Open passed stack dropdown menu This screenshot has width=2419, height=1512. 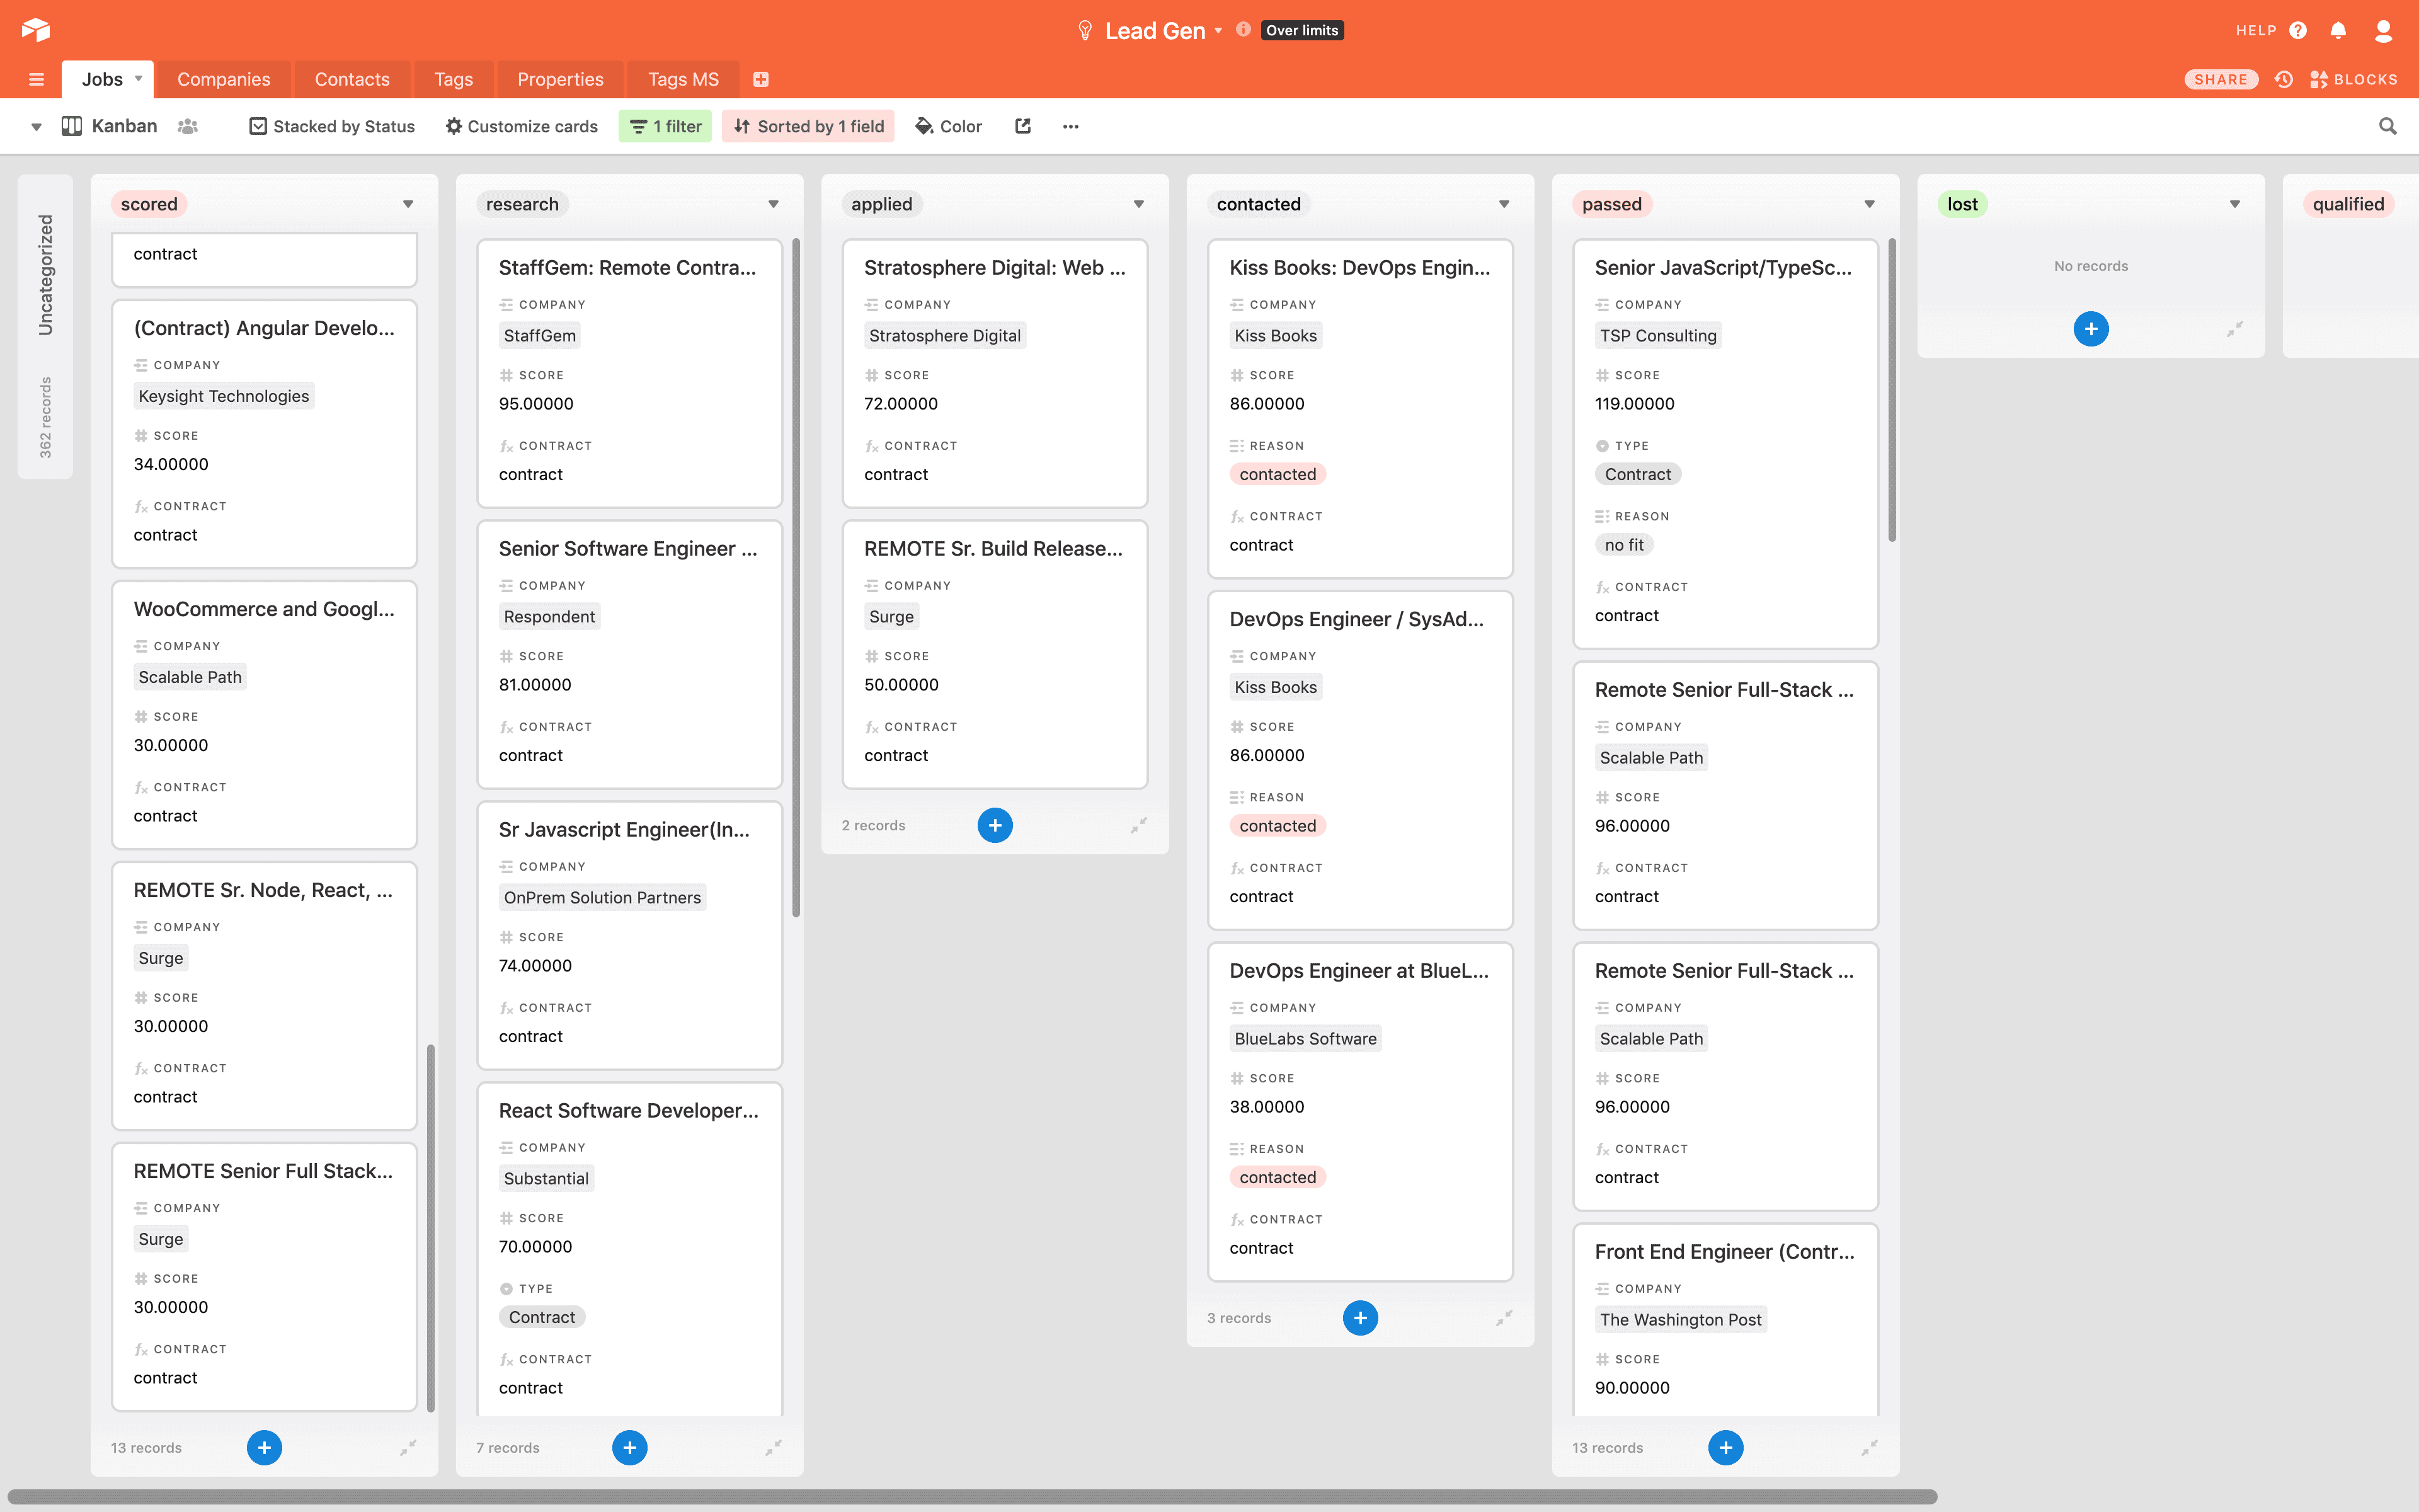[x=1869, y=204]
